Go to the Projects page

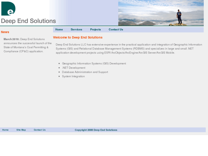[96, 29]
